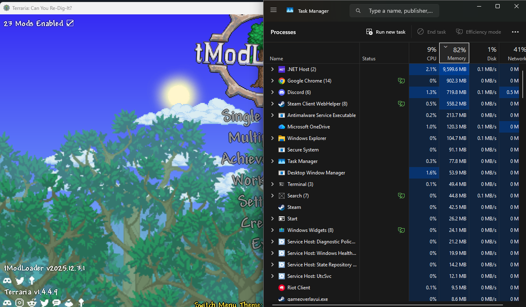Screen dimensions: 526x307
Task: Open the Terraria Instagram icon
Action: tap(20, 303)
